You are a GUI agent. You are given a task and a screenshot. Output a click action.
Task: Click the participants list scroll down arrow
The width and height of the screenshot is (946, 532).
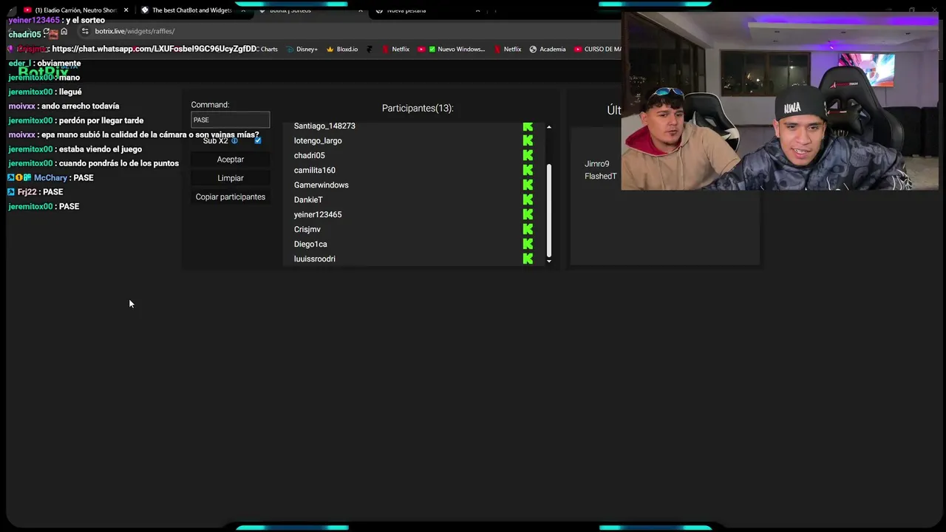(548, 261)
